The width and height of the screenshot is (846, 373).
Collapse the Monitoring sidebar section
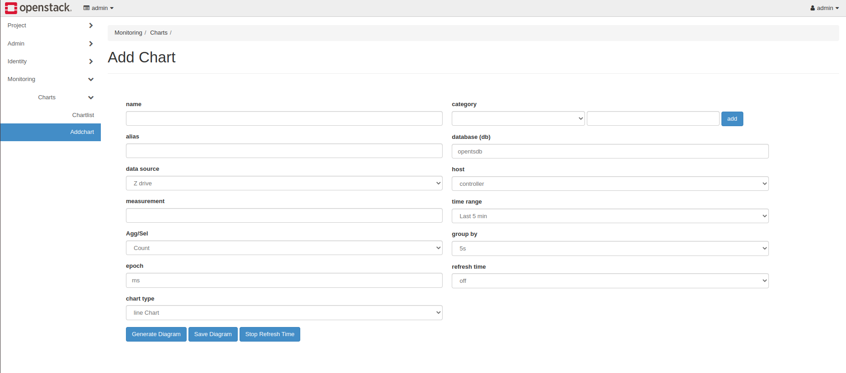[50, 79]
